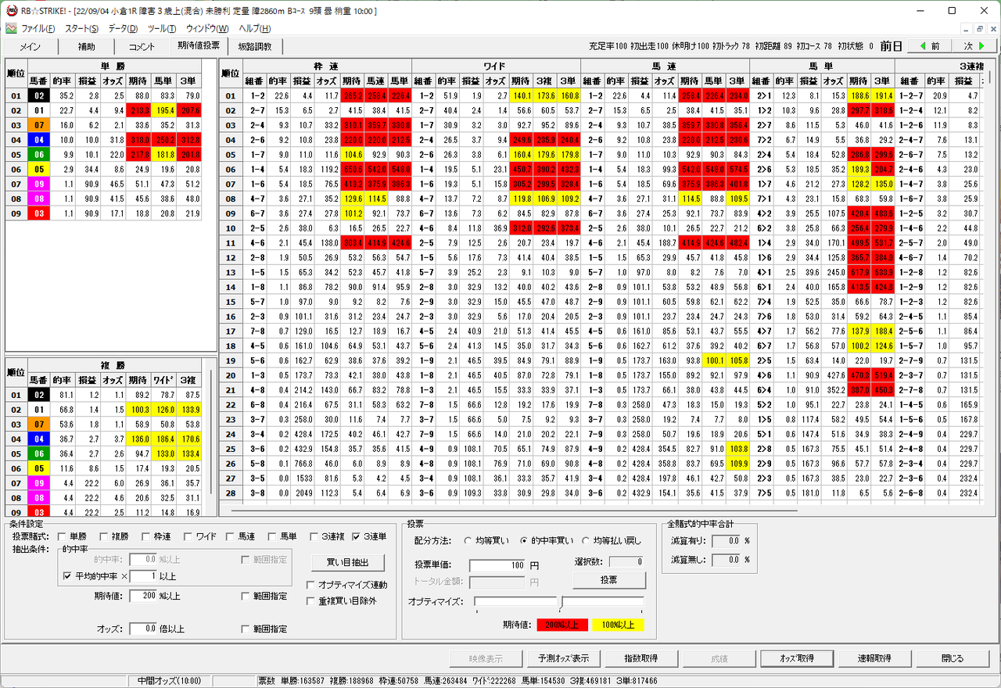Toggle the 平均的中率 checkbox
The image size is (1001, 688).
click(x=68, y=576)
